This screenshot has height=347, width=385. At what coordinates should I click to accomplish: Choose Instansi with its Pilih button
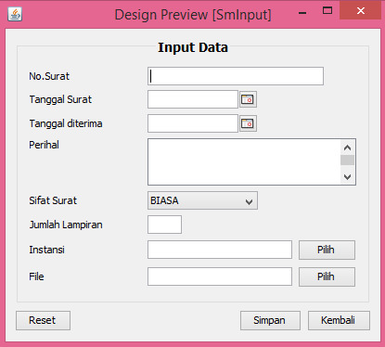coord(327,250)
